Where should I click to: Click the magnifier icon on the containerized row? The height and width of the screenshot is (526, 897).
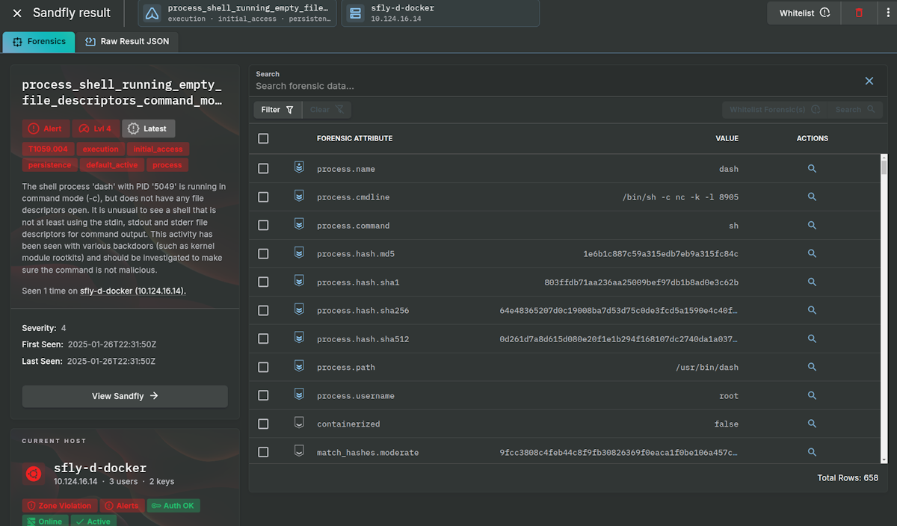[812, 424]
